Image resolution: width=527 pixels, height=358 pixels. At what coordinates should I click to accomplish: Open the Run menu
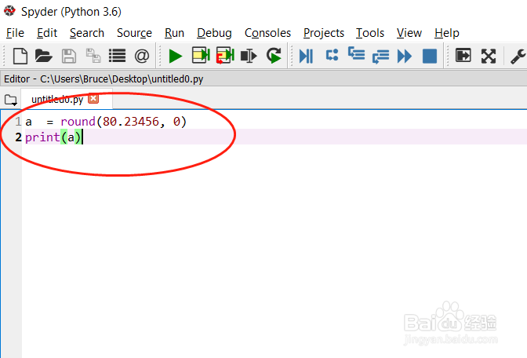coord(174,33)
